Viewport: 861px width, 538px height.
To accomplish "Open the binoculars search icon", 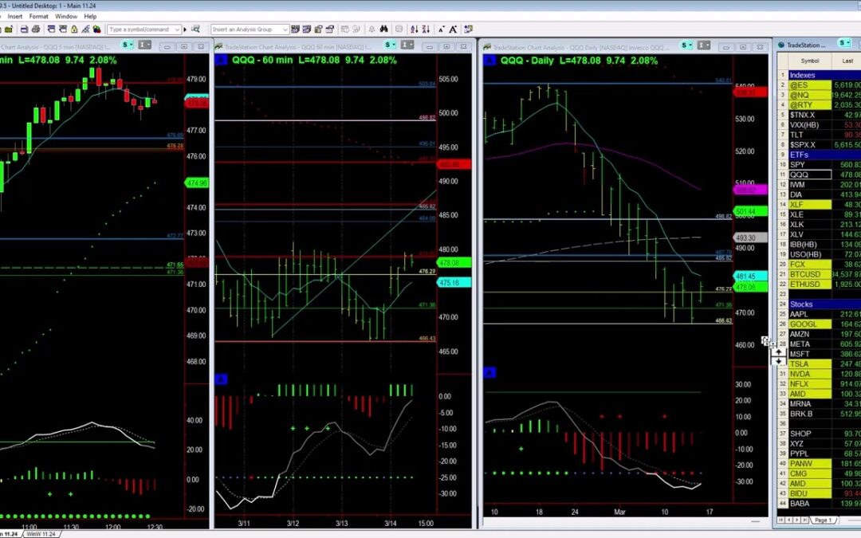I will (x=384, y=28).
